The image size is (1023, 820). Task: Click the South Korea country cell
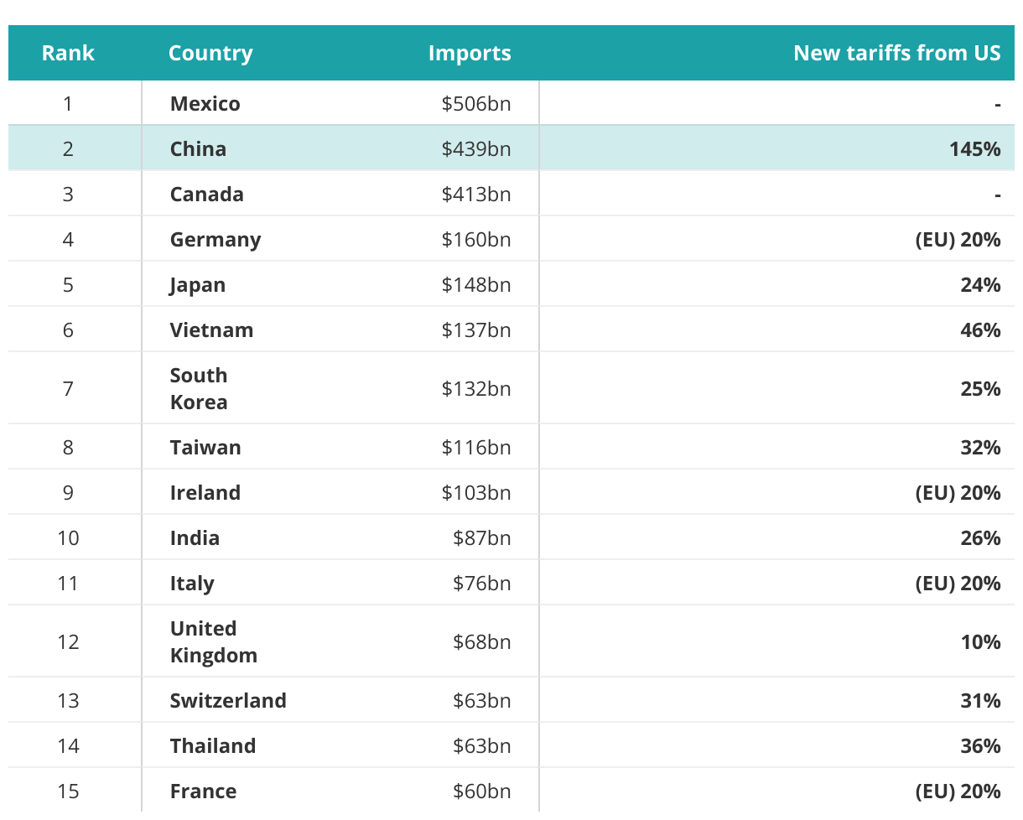[x=199, y=389]
